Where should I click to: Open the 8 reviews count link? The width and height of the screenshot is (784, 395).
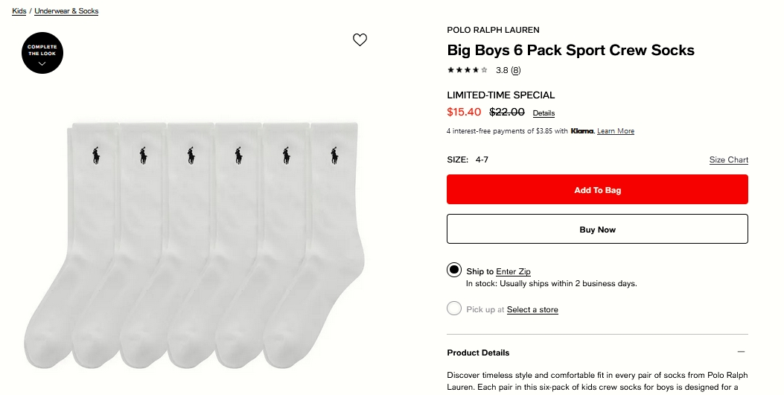pyautogui.click(x=515, y=71)
